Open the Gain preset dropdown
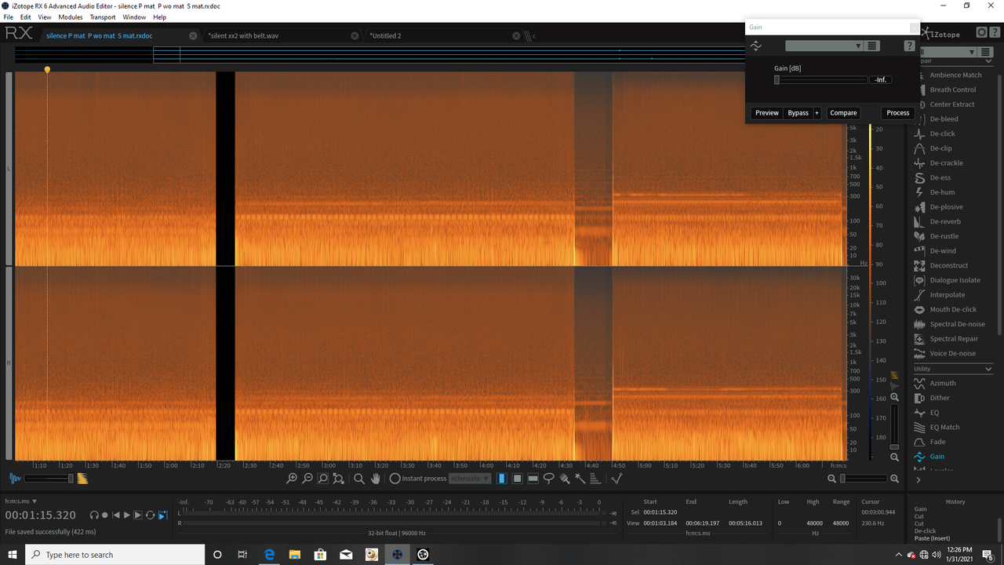Screen dimensions: 1004x565 (824, 46)
